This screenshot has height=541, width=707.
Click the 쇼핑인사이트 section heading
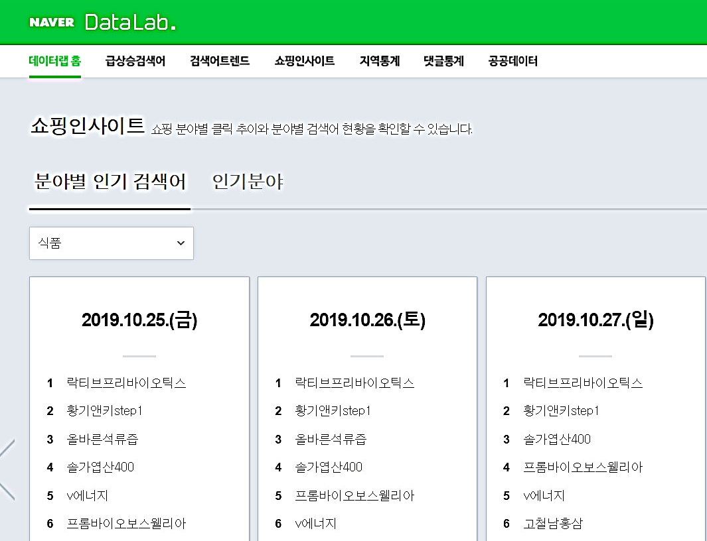click(88, 126)
